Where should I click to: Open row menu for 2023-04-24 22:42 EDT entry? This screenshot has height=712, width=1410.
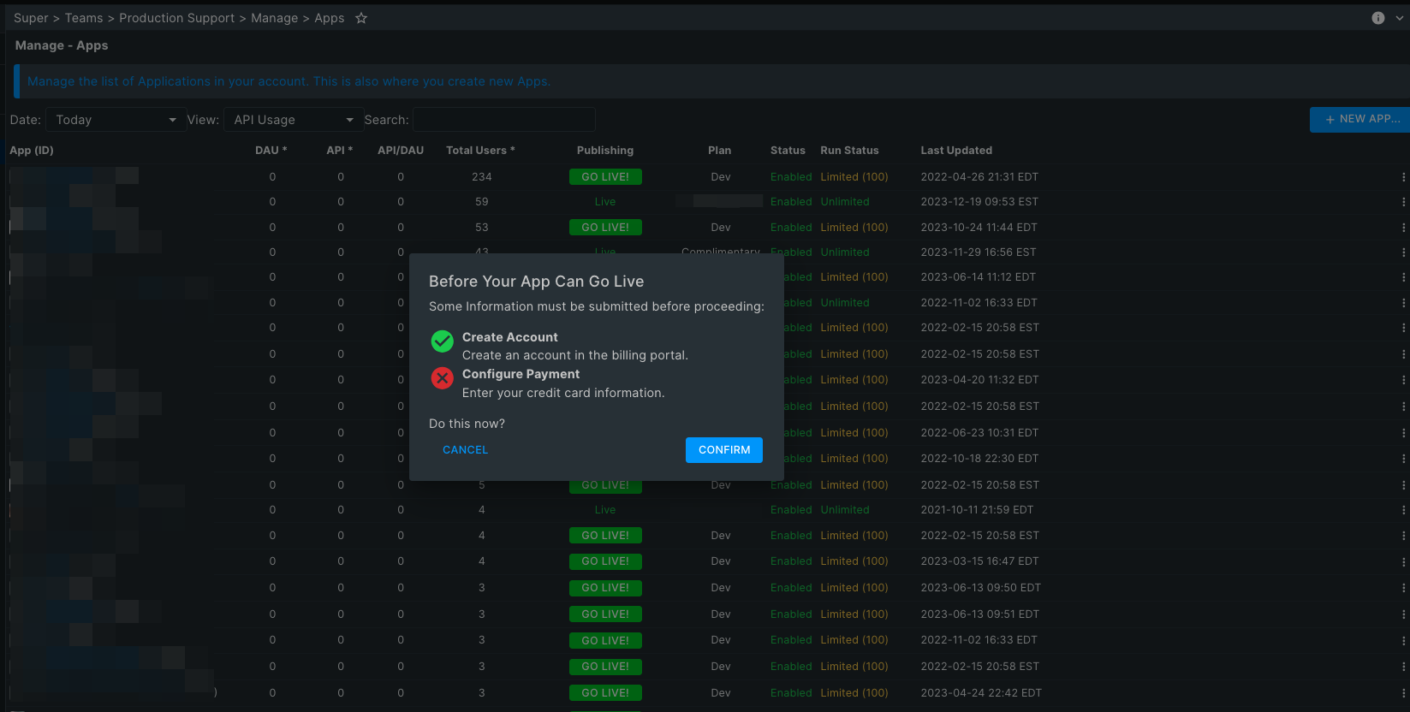pyautogui.click(x=1403, y=693)
